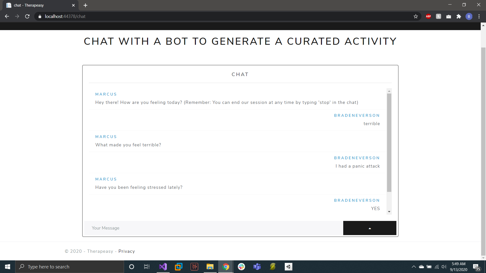
Task: Show hidden system tray icons
Action: coord(414,267)
